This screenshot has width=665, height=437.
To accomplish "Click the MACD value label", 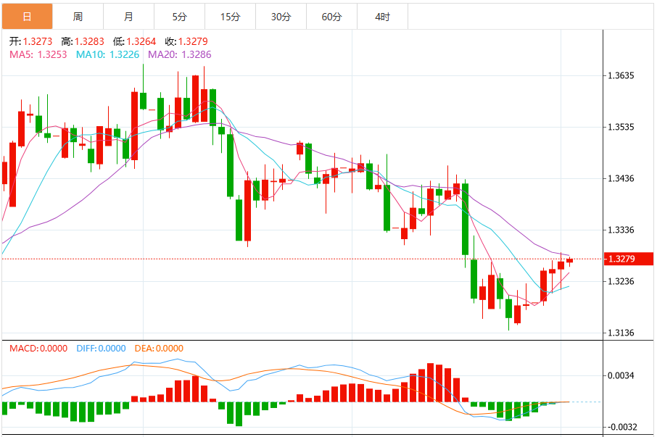I will click(38, 349).
